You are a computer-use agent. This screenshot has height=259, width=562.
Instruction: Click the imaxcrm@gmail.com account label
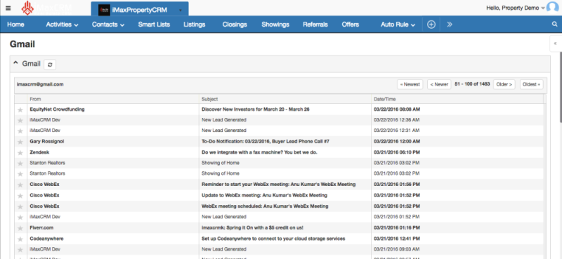click(40, 84)
